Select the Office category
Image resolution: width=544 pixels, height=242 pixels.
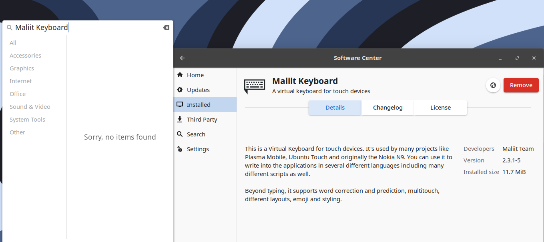[x=18, y=94]
